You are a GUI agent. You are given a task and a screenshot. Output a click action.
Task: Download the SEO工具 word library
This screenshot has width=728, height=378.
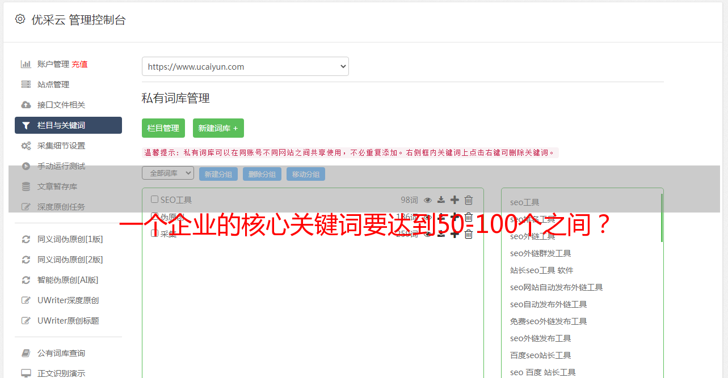point(441,199)
